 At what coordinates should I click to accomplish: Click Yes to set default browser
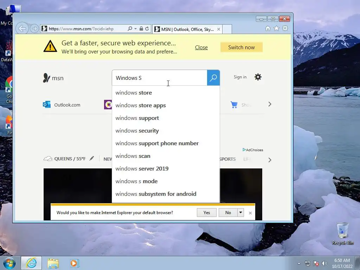(x=207, y=213)
